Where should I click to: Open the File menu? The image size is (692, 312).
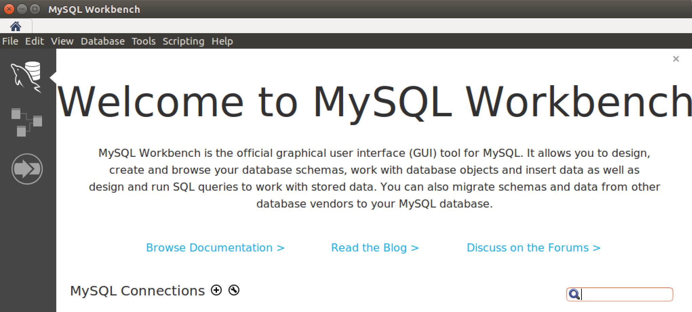10,41
